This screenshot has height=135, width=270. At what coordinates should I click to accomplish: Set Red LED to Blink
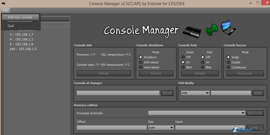point(203,67)
